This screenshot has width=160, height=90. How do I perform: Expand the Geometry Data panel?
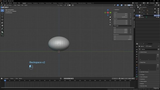(143, 86)
